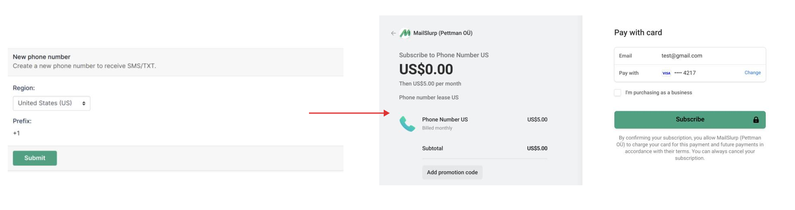Click the back arrow beside MailSlurp
Screen dimensions: 795x210
pos(393,33)
